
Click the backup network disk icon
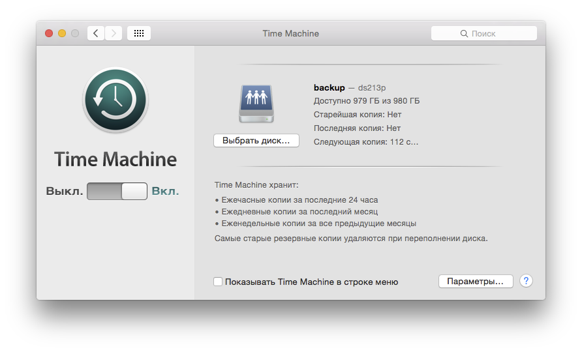click(x=256, y=104)
